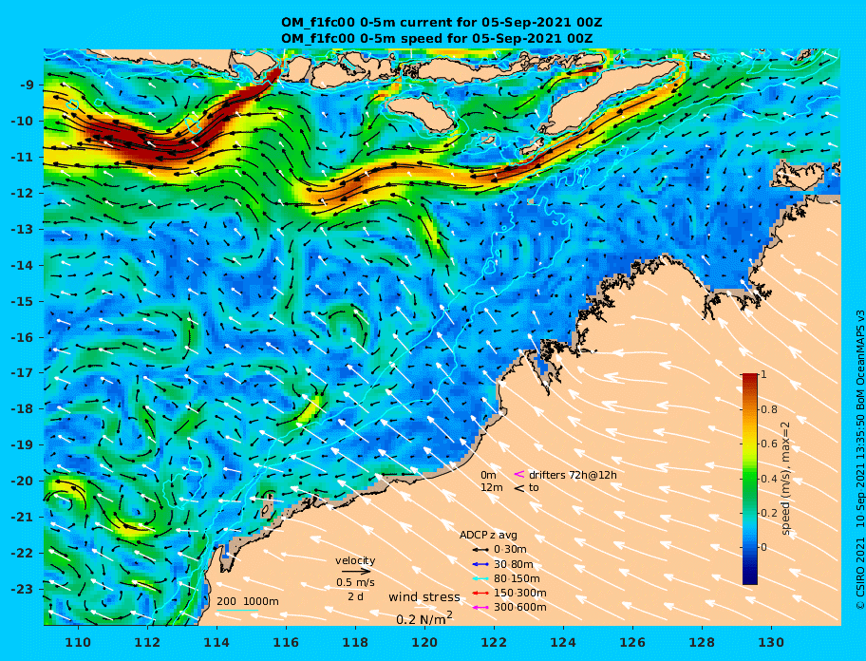
Task: Click the magenta double-headed arrow for ADCP 300-600m
Action: (x=480, y=608)
